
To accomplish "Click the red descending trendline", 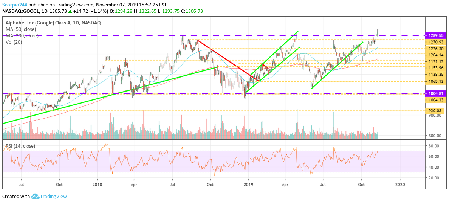I will tap(228, 61).
